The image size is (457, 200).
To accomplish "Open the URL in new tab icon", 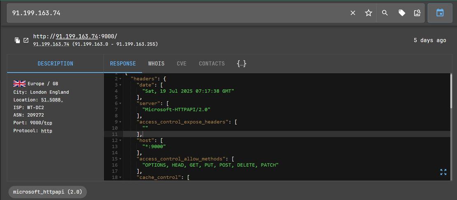I will (26, 40).
